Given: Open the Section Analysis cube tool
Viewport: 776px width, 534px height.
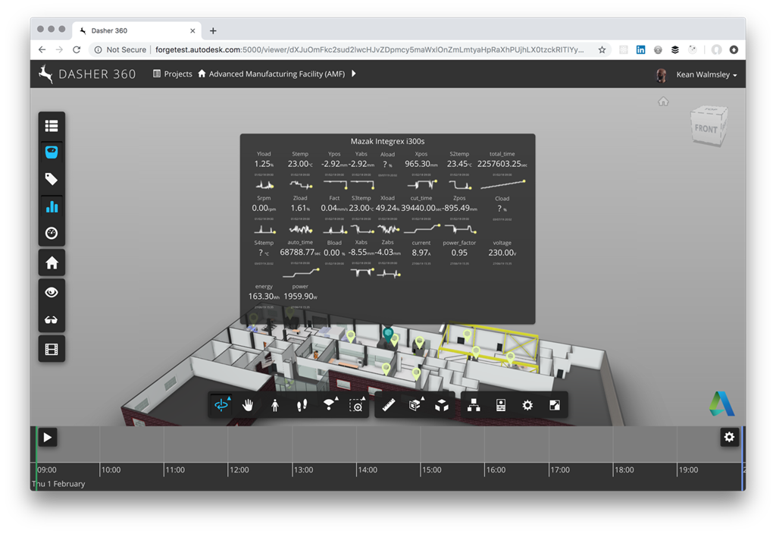Looking at the screenshot, I should click(x=415, y=405).
